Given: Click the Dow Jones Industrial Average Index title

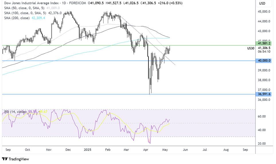Looking at the screenshot, I should click(x=31, y=3).
